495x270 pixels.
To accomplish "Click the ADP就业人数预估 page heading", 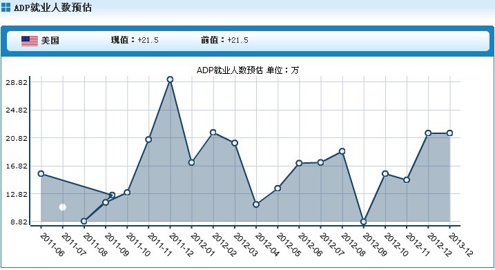I will (x=52, y=8).
